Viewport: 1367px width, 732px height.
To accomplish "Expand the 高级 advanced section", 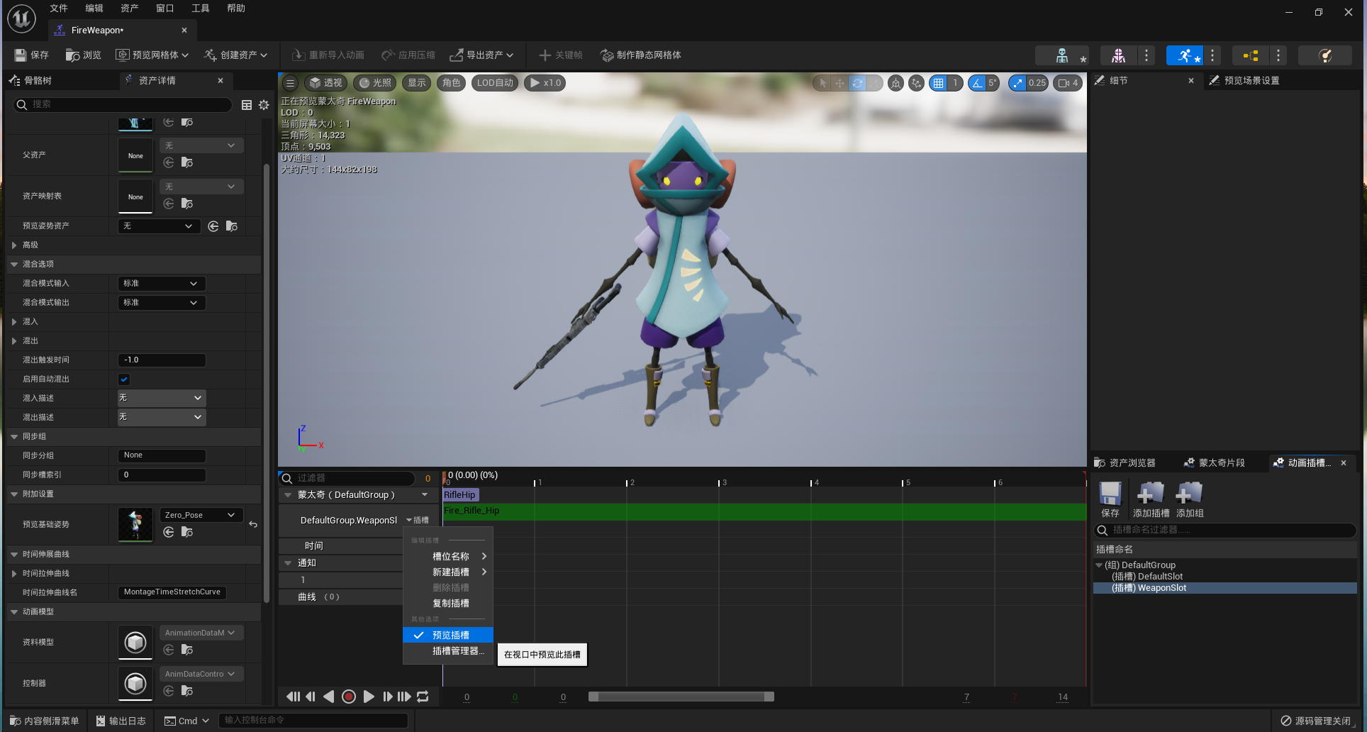I will (14, 245).
